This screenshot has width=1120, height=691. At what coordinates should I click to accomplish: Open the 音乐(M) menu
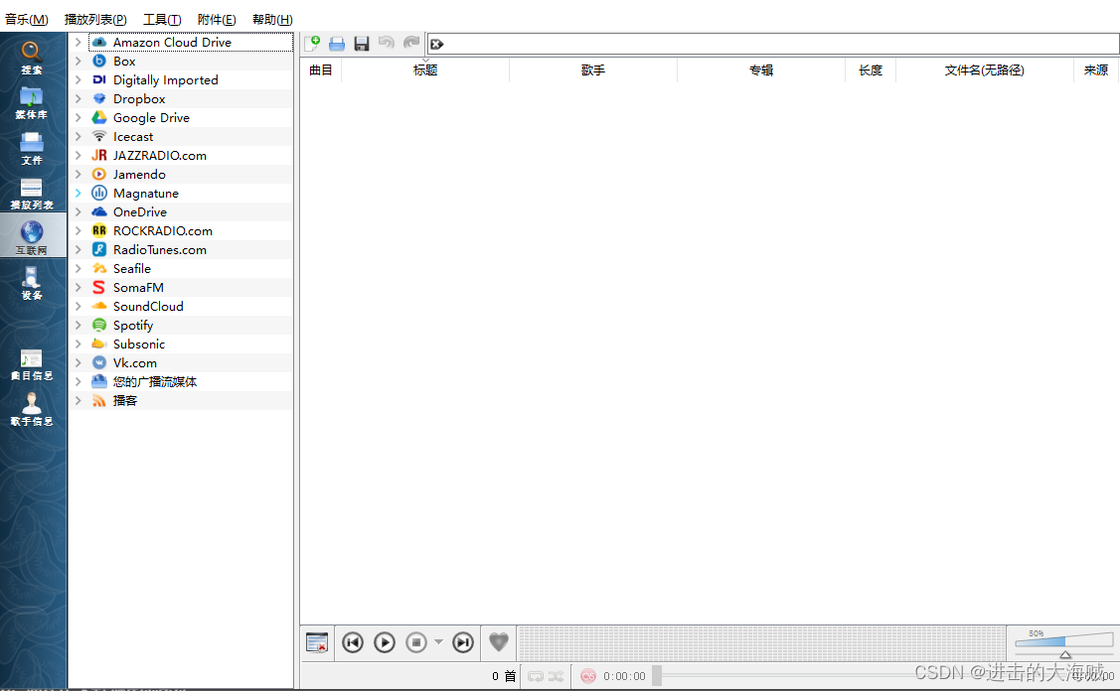(27, 19)
